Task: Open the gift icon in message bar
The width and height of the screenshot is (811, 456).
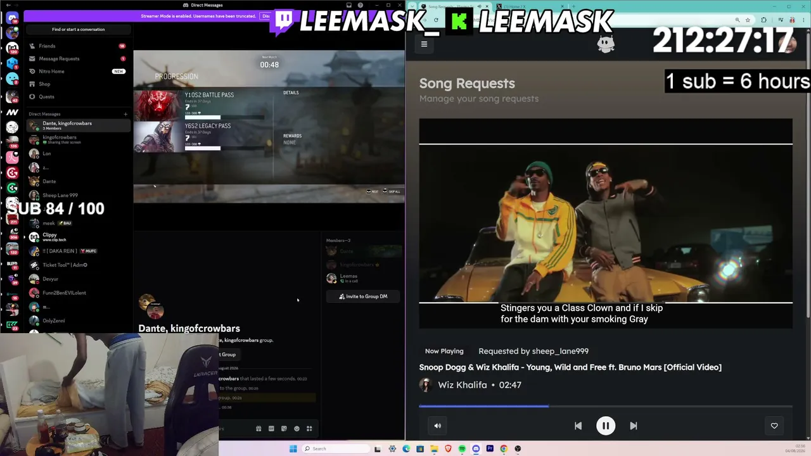Action: 259,429
